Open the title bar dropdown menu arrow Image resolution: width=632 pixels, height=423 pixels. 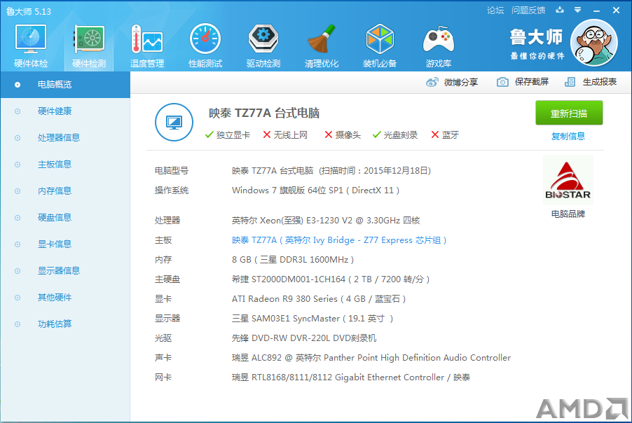(x=577, y=10)
